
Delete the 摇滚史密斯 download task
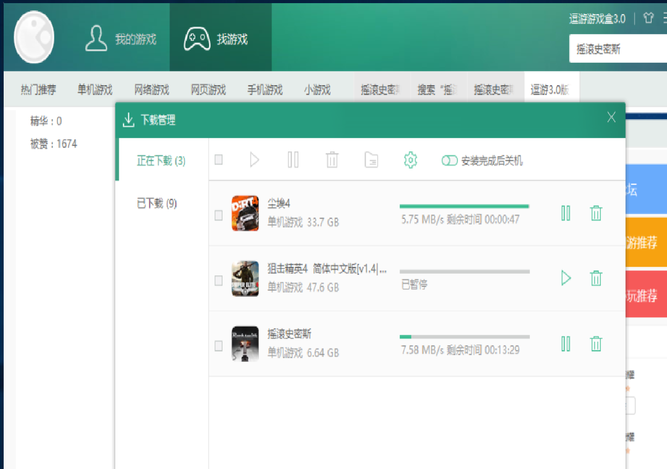[x=596, y=343]
